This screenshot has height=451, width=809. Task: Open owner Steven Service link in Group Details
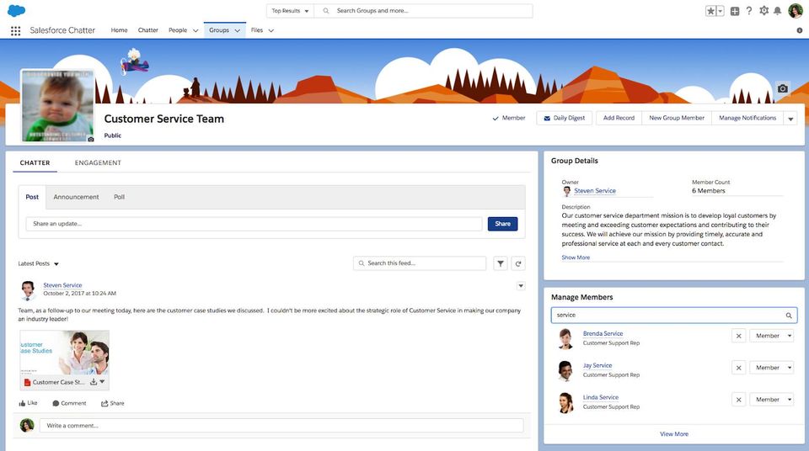pos(595,191)
